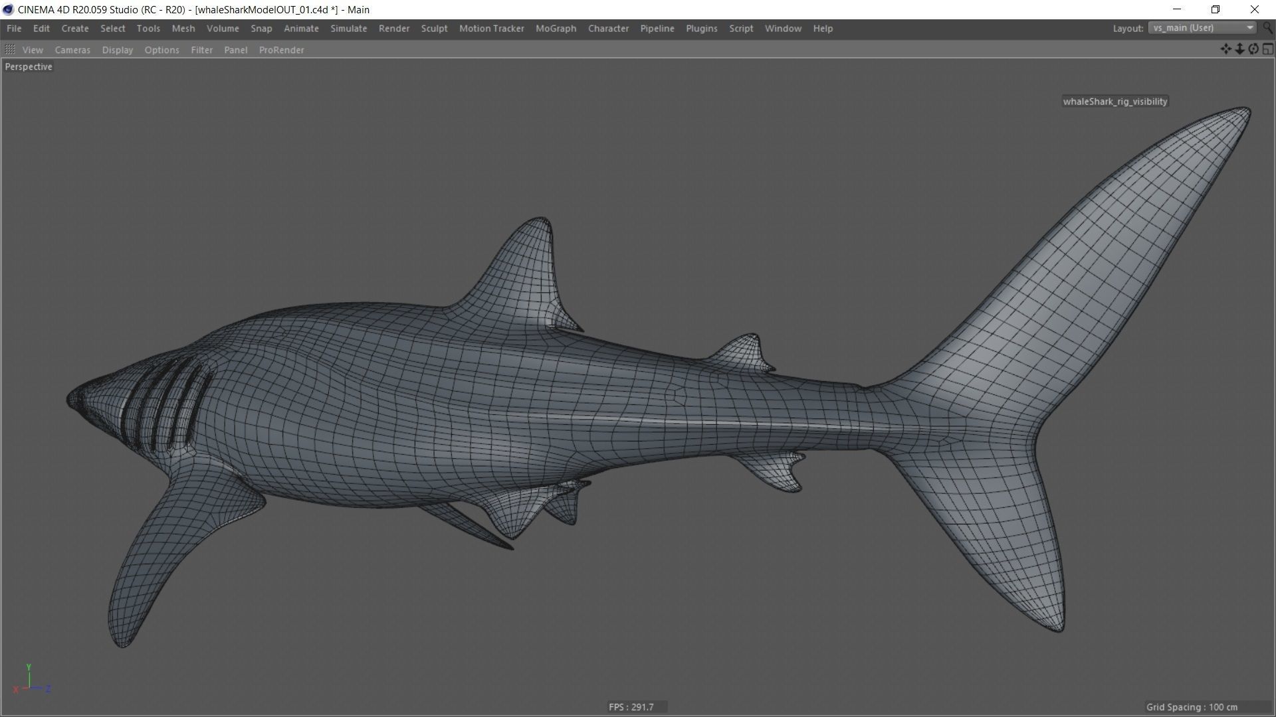Click the viewport pan/move camera icon
This screenshot has width=1276, height=717.
coord(1225,49)
